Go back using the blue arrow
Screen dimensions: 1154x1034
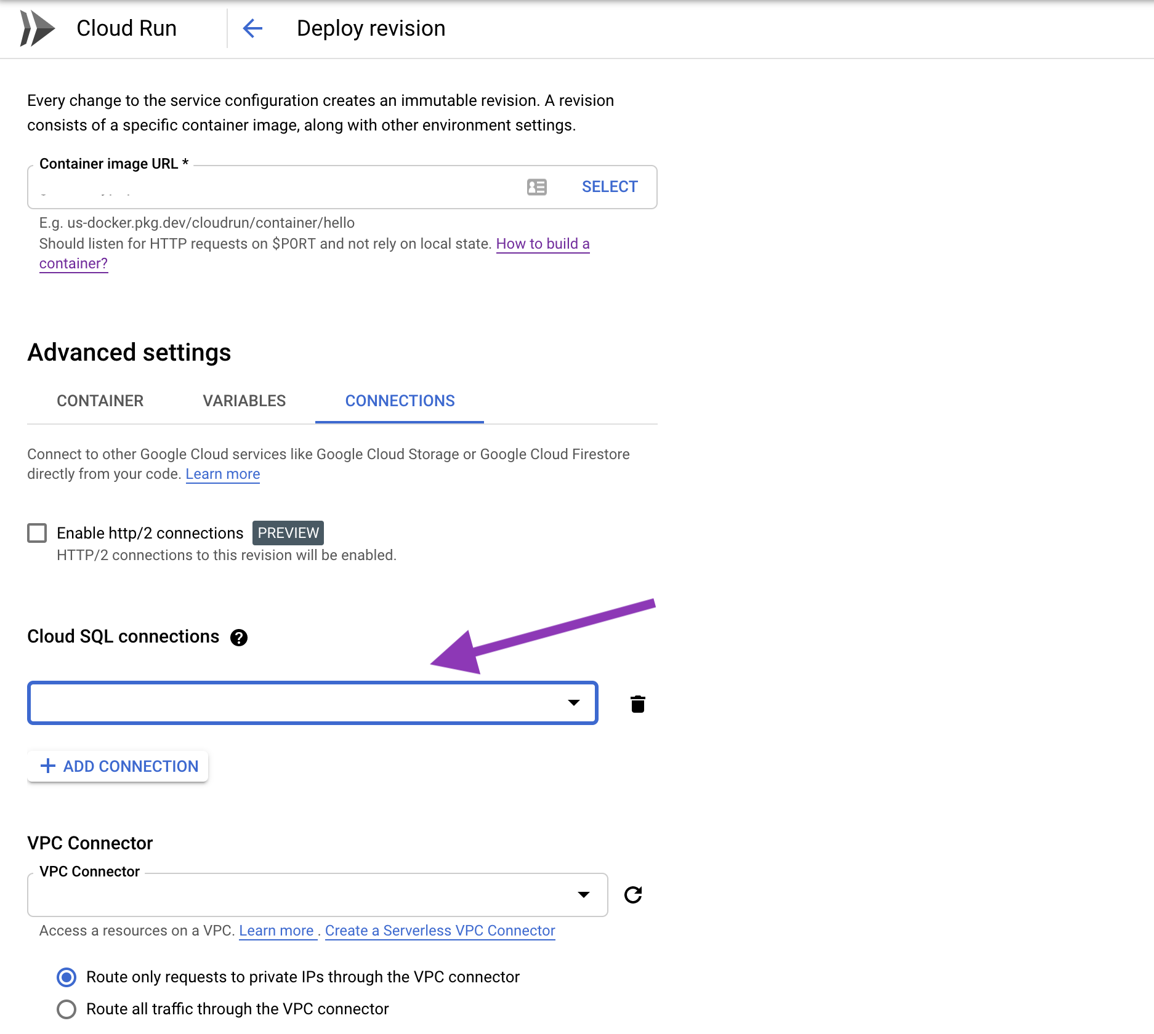point(252,28)
